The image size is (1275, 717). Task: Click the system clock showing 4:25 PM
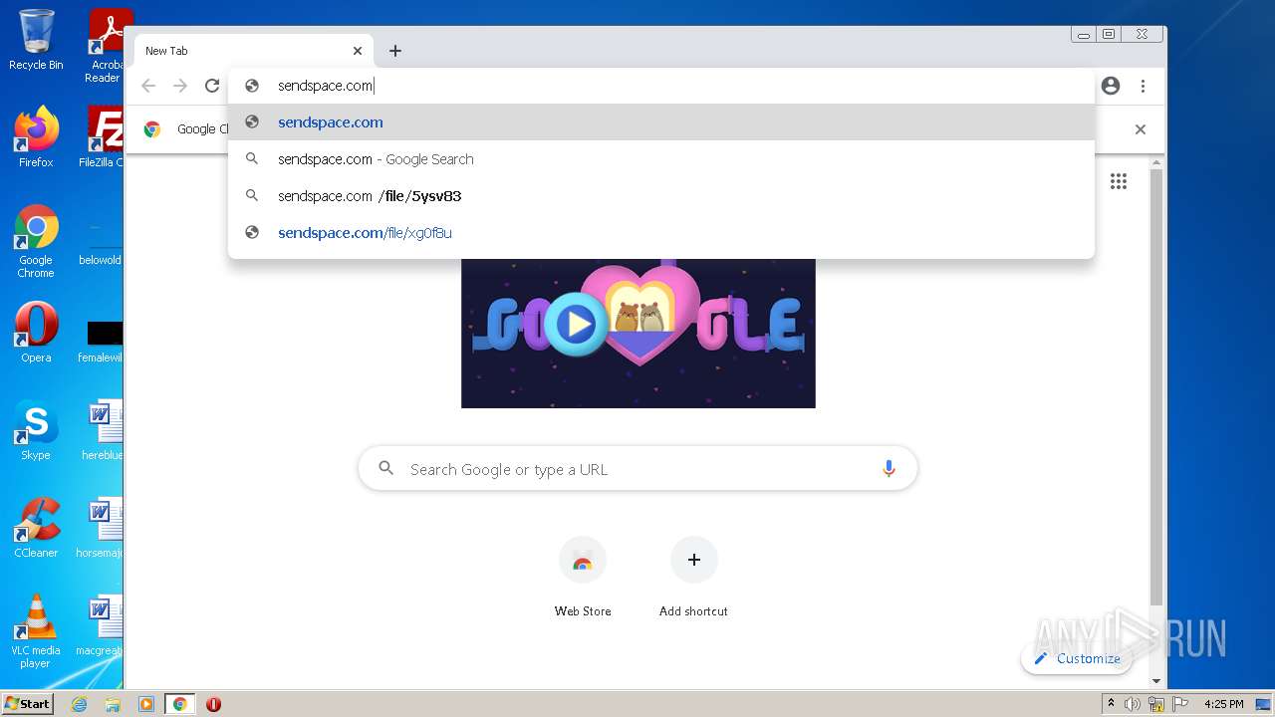click(1223, 704)
